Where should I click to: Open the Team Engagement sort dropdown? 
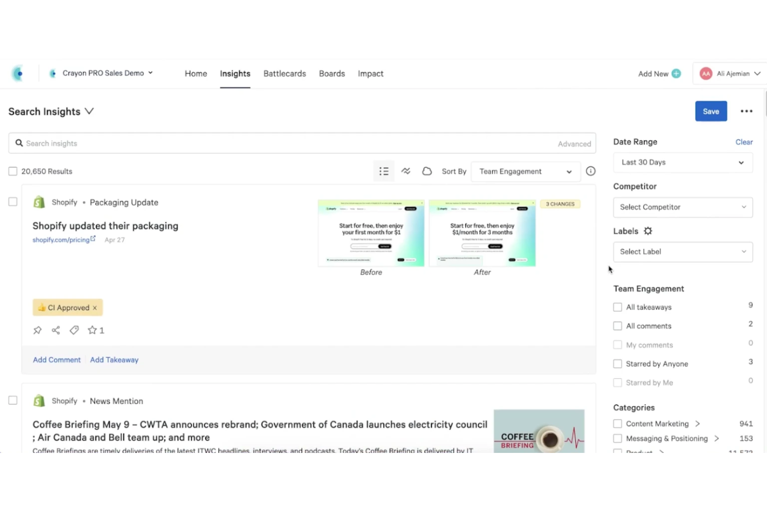point(525,171)
